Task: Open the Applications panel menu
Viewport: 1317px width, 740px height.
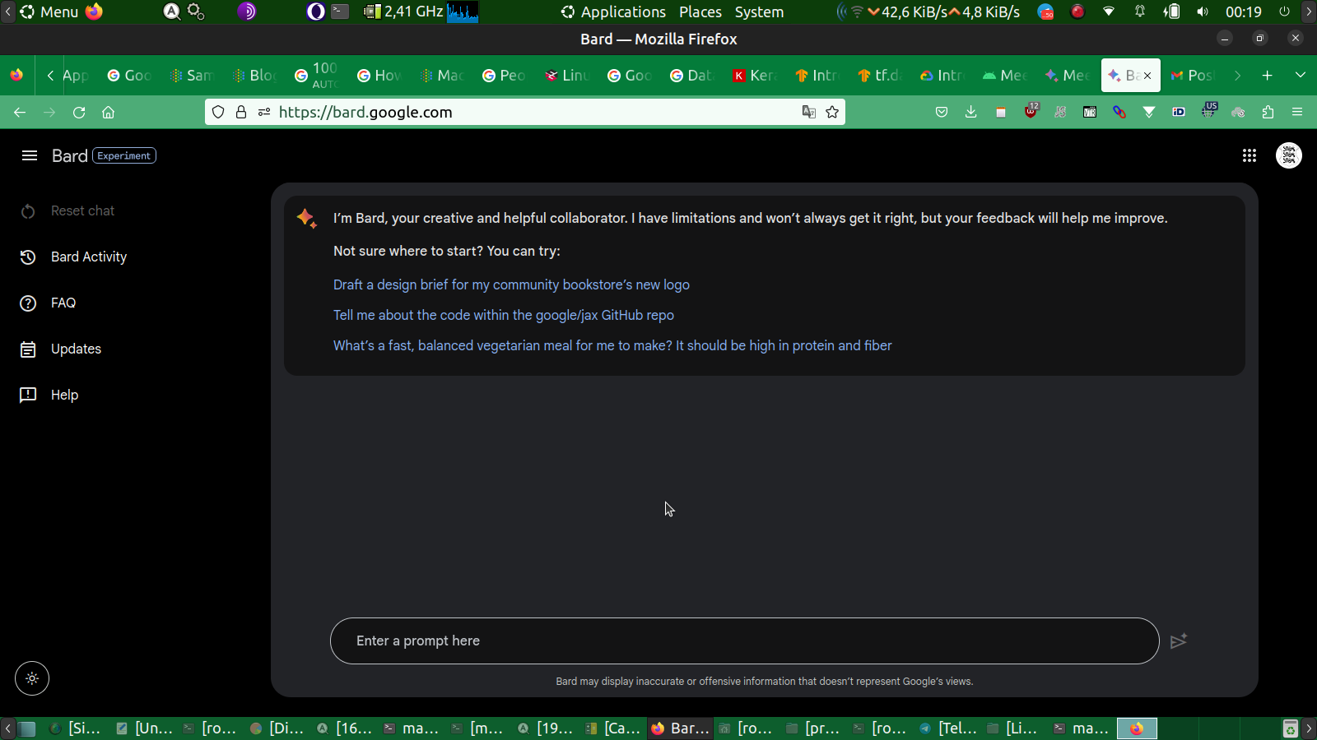Action: [x=613, y=12]
